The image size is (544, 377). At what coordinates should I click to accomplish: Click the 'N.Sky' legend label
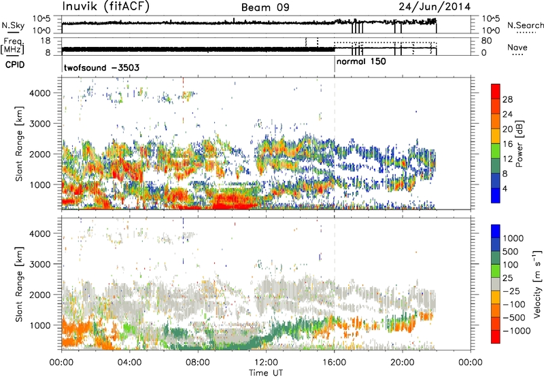point(13,25)
